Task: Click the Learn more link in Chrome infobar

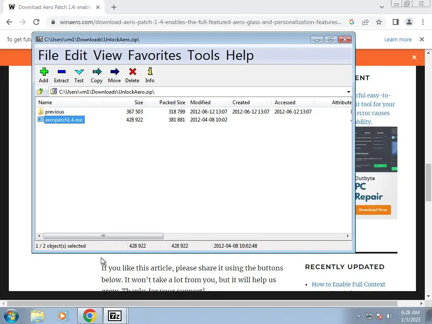Action: click(398, 39)
